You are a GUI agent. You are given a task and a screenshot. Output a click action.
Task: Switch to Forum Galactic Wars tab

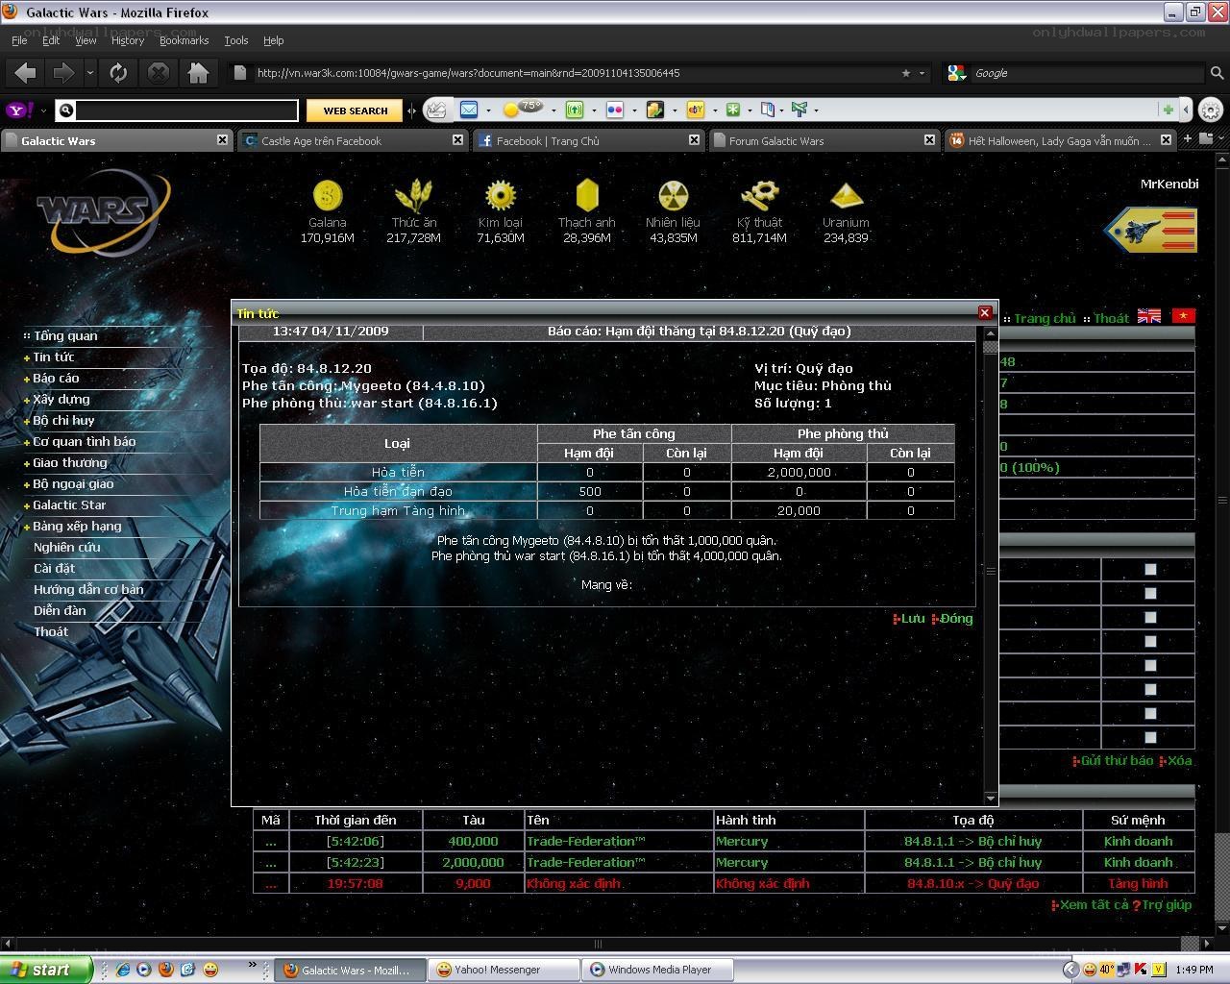click(x=823, y=140)
